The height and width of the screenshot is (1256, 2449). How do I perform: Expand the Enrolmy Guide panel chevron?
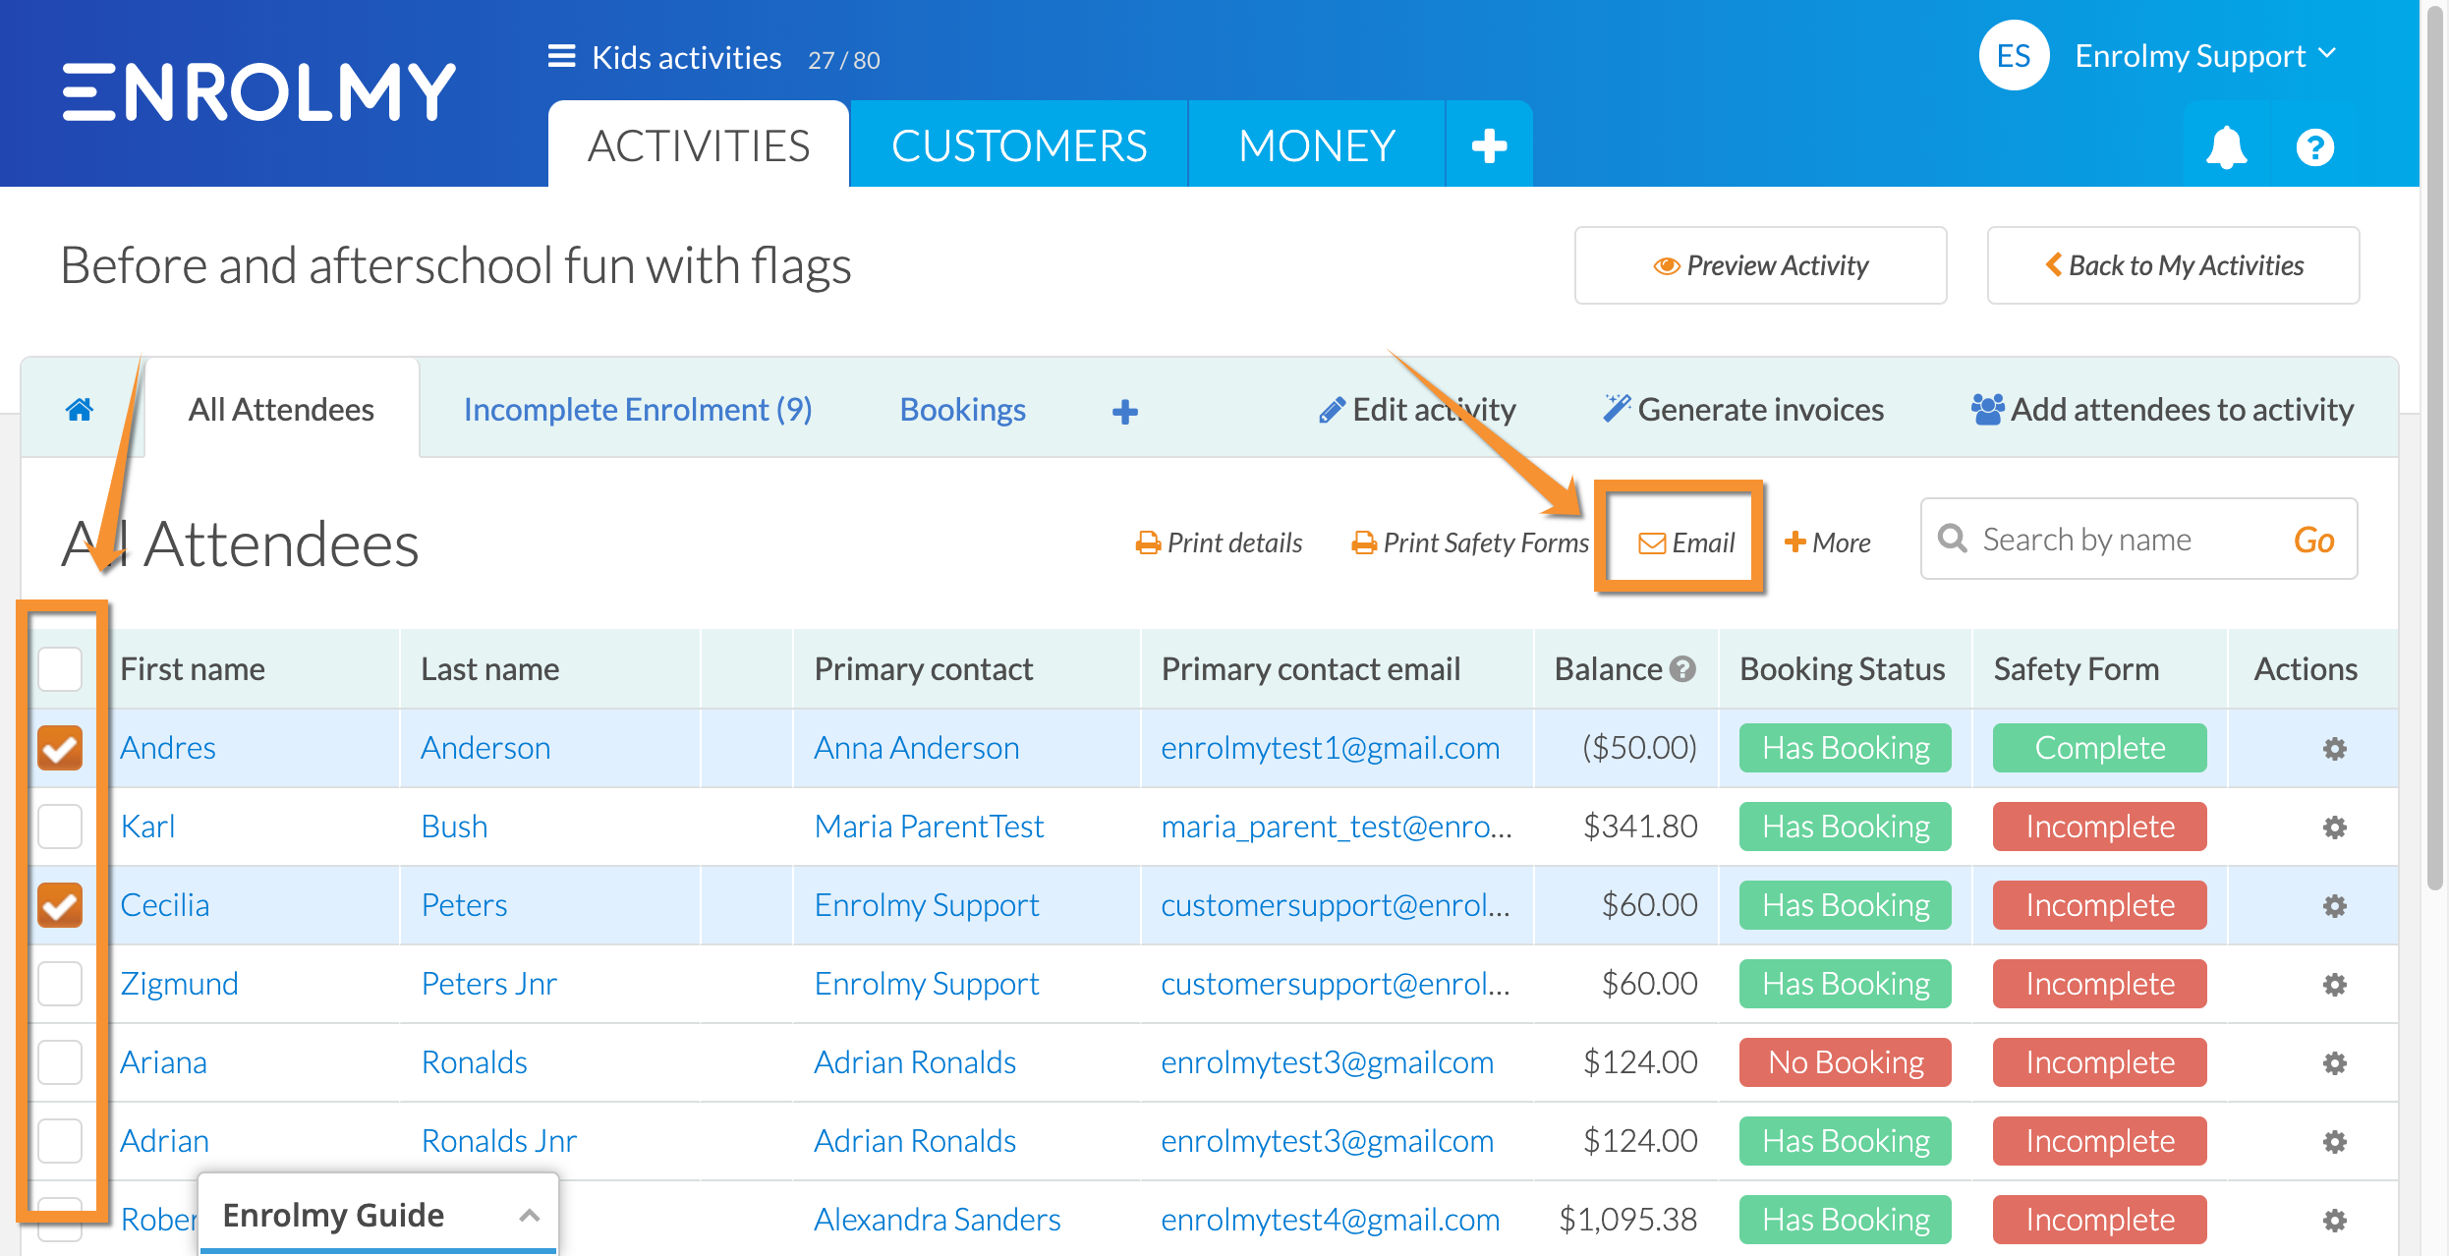tap(529, 1216)
